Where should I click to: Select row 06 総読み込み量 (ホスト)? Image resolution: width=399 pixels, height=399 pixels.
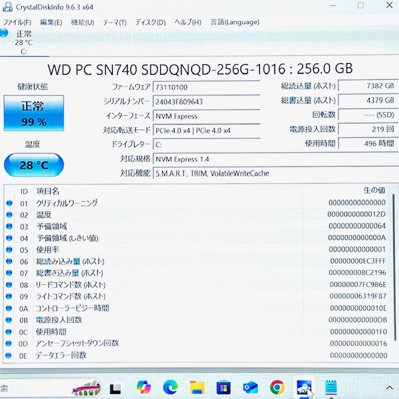(x=196, y=261)
